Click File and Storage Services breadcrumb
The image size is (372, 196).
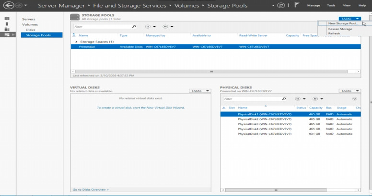click(129, 5)
